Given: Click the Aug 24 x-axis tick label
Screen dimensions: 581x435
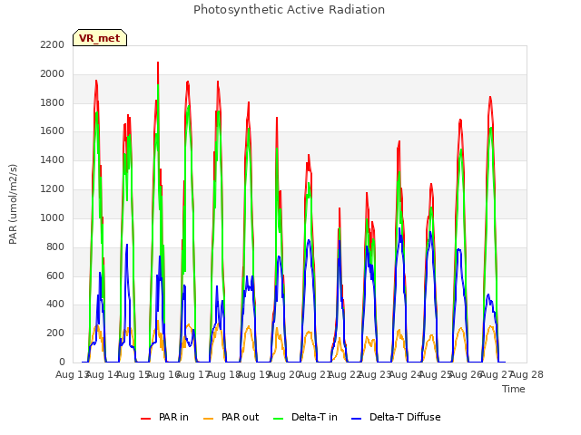Looking at the screenshot, I should tap(406, 374).
